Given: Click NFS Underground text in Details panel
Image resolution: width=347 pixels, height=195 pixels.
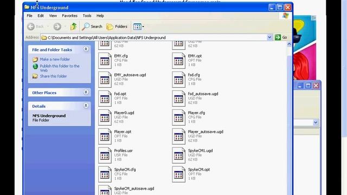Looking at the screenshot, I should 49,115.
